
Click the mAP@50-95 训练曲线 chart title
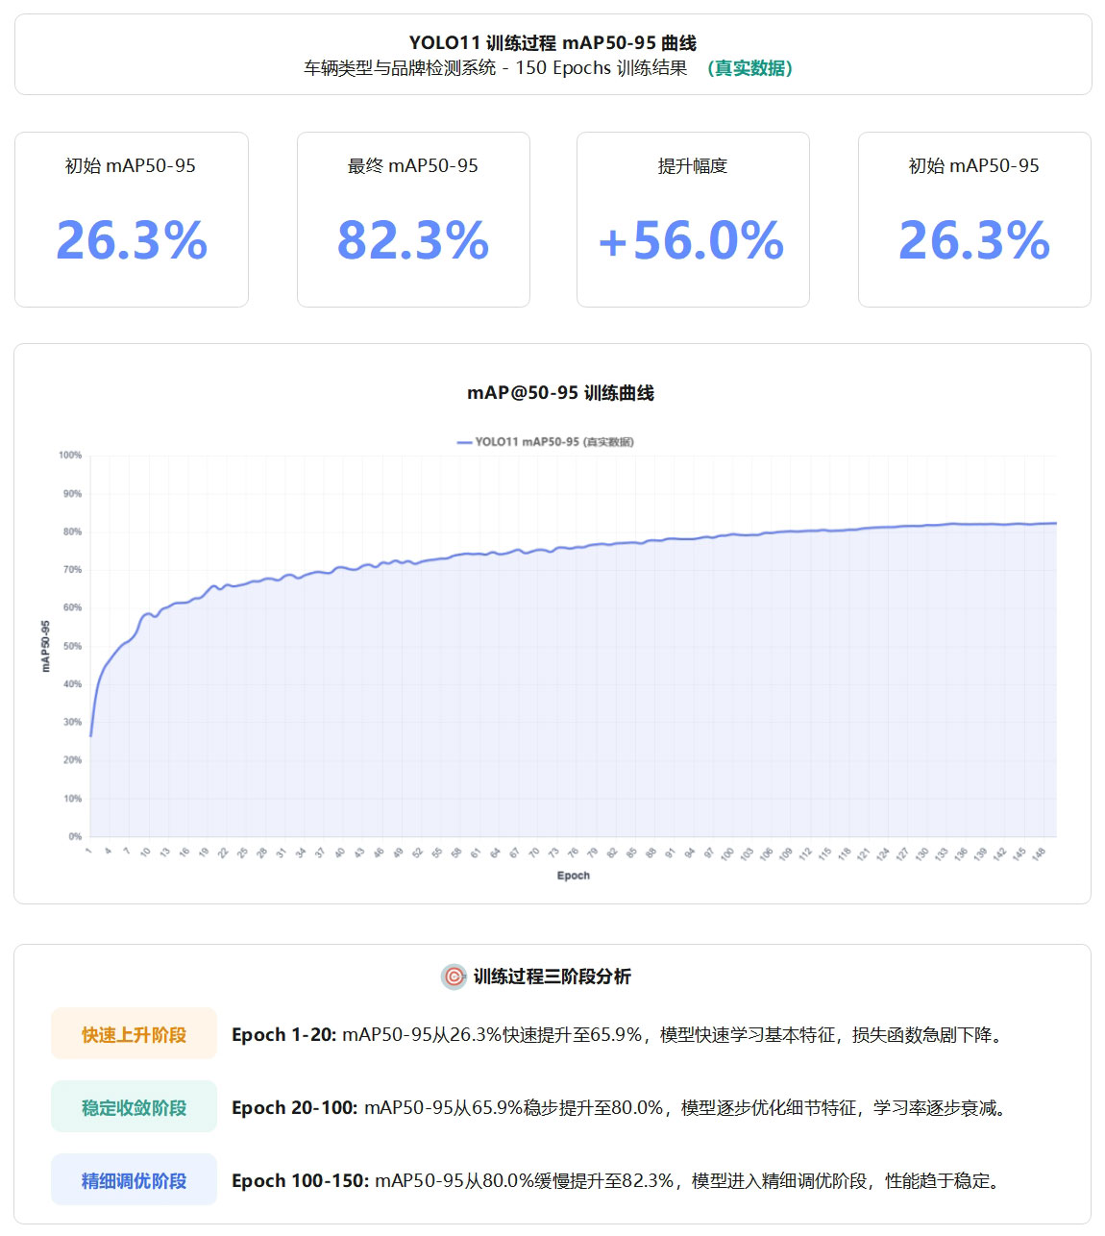tap(560, 393)
